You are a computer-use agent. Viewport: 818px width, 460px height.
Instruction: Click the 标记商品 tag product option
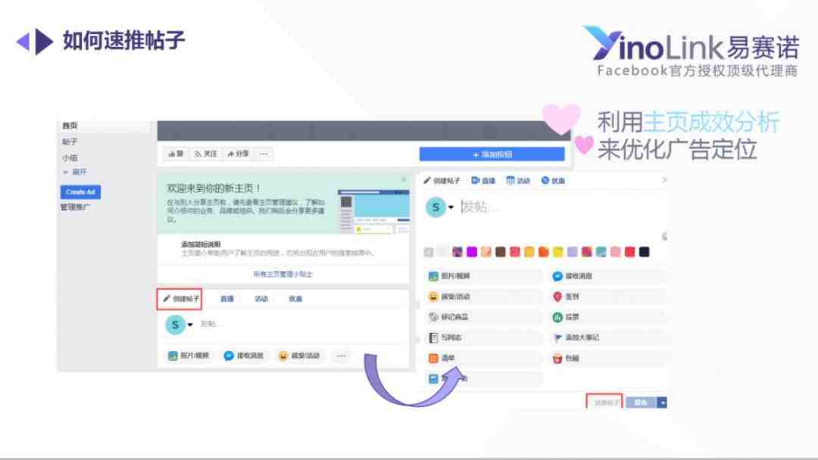tap(484, 317)
